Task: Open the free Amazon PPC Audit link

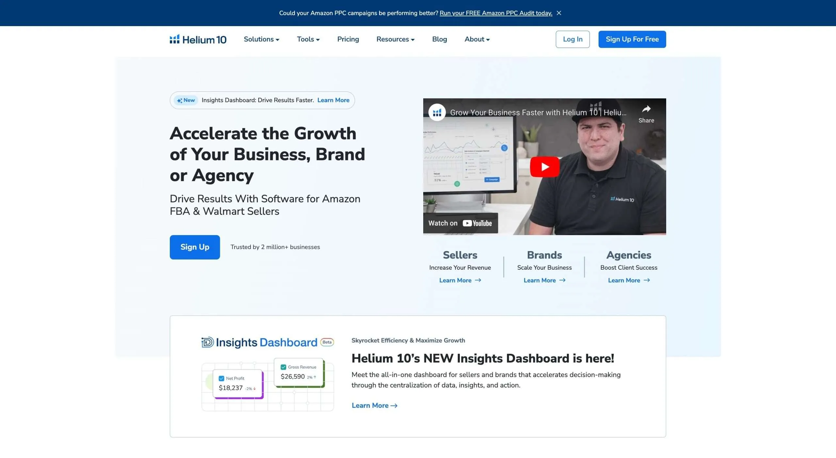Action: pos(496,13)
